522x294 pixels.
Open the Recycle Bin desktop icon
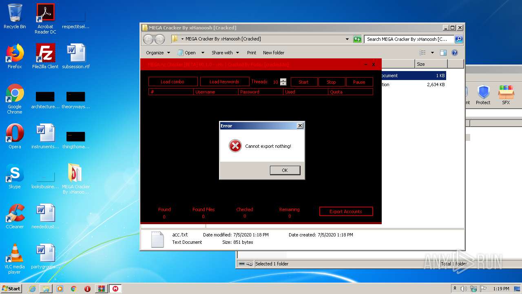[15, 16]
